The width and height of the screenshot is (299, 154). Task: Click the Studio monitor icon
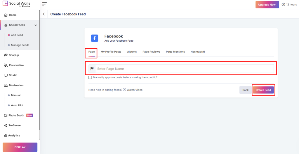tap(6, 75)
